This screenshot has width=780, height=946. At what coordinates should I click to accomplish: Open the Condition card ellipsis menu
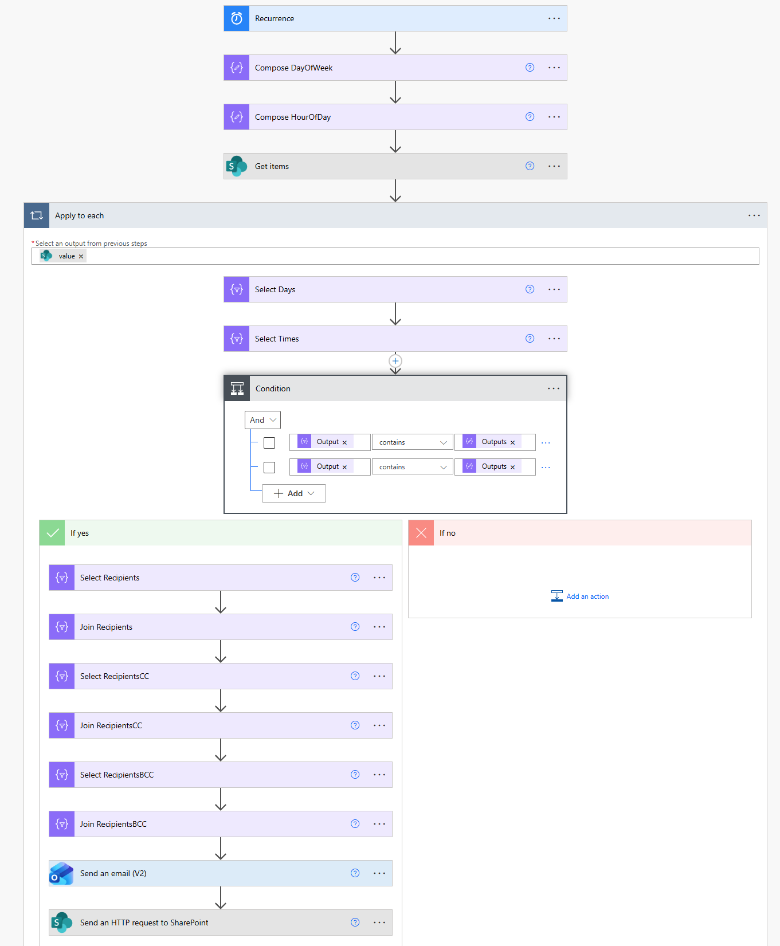point(554,388)
